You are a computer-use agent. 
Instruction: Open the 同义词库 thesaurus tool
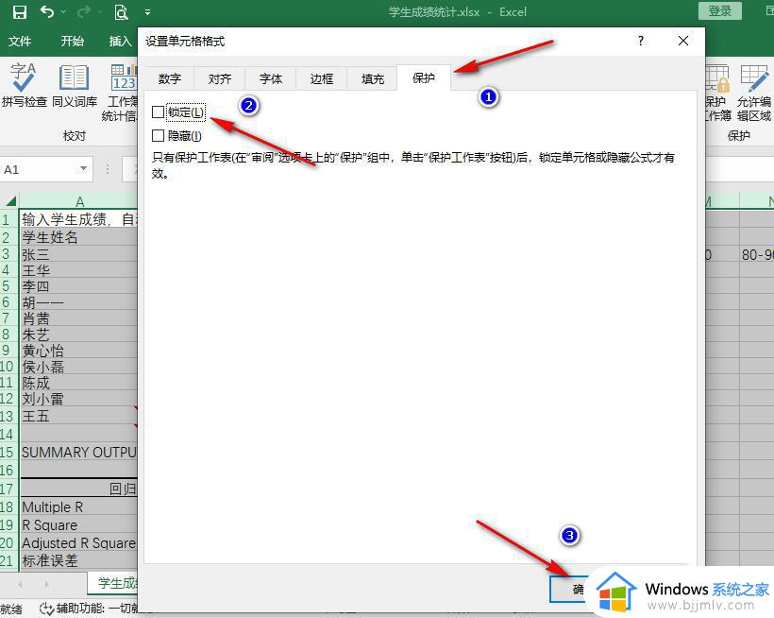pyautogui.click(x=75, y=85)
